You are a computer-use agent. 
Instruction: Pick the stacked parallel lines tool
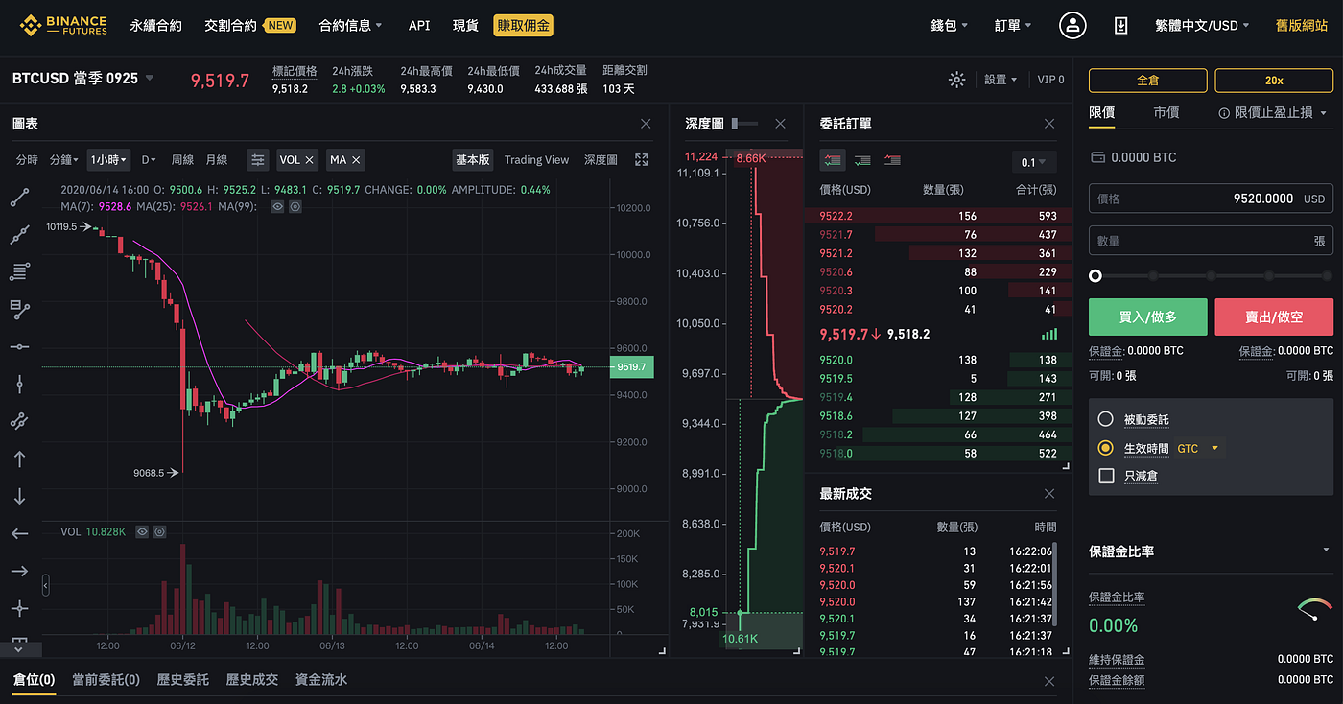[19, 272]
